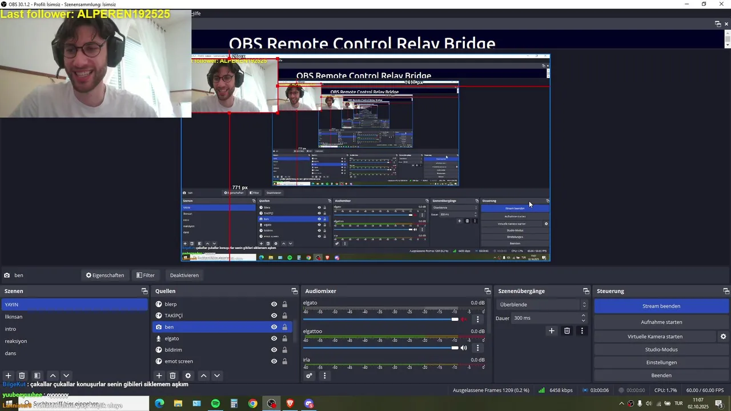Undock the Szenen panel
Image resolution: width=731 pixels, height=411 pixels.
pos(144,291)
